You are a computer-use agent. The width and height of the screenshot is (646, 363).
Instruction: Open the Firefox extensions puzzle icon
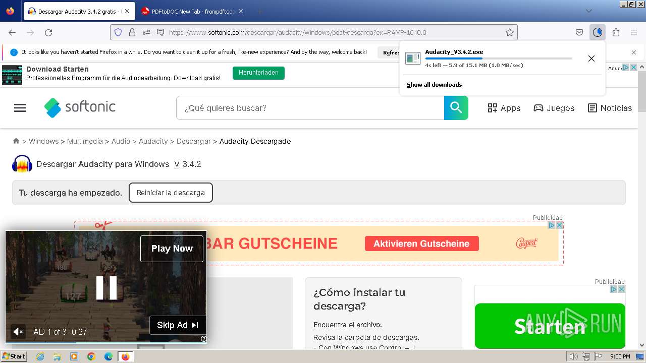(616, 32)
